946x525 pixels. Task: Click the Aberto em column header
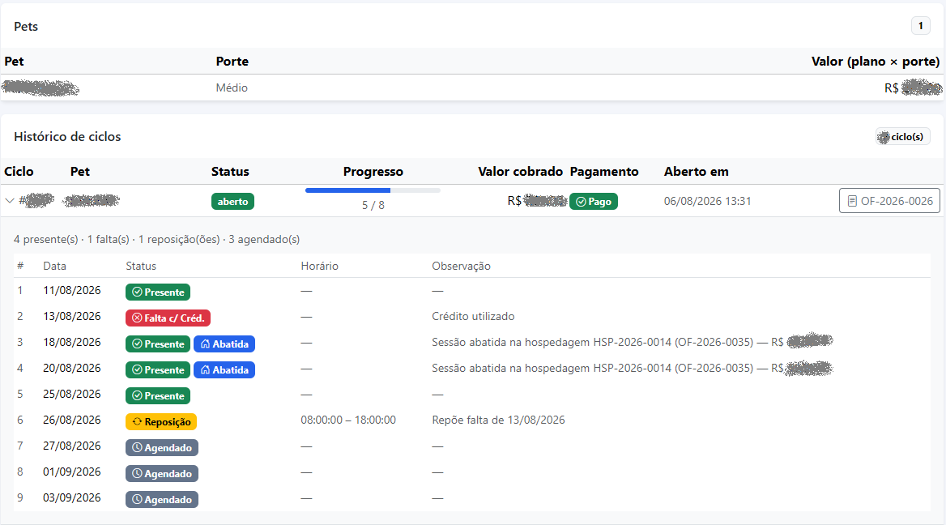[x=697, y=172]
